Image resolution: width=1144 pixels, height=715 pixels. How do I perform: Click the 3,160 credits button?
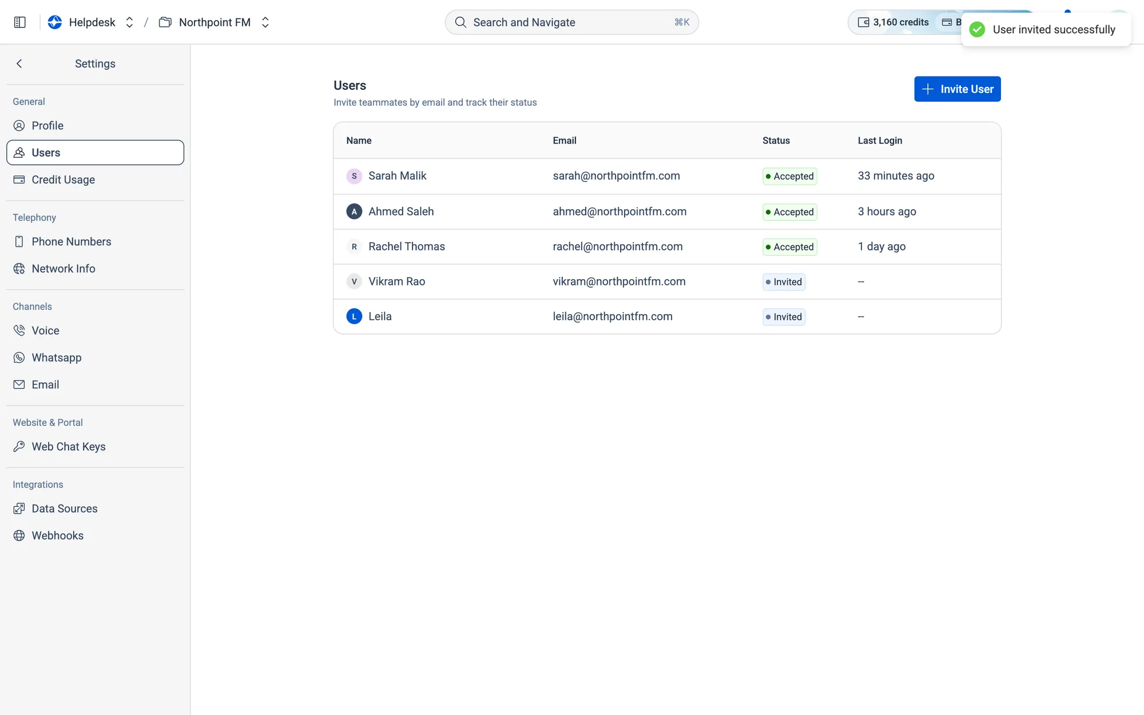click(893, 22)
